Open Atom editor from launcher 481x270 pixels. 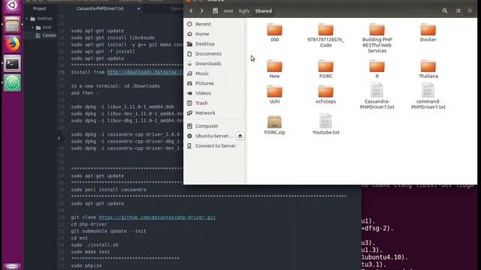(12, 83)
